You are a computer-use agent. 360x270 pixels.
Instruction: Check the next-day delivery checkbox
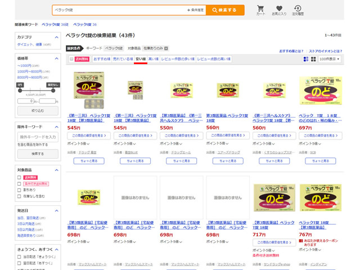point(19,263)
